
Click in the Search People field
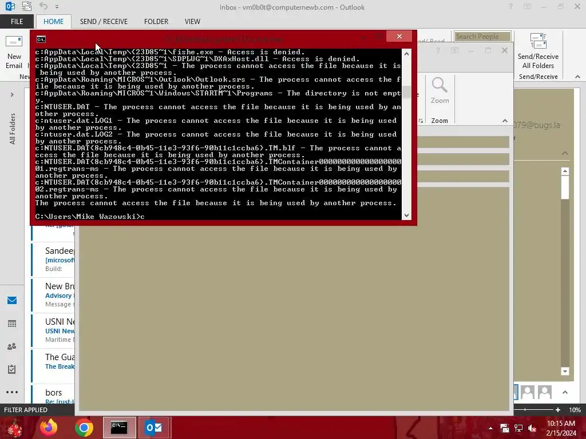(x=482, y=37)
